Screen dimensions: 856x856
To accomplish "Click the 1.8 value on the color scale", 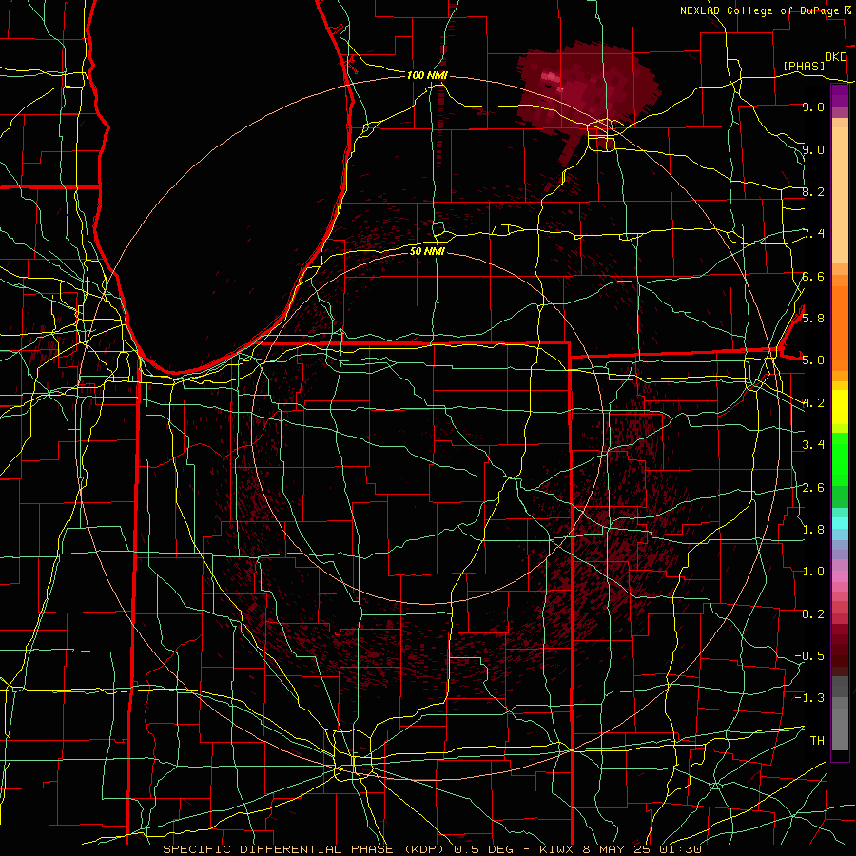I will 813,530.
